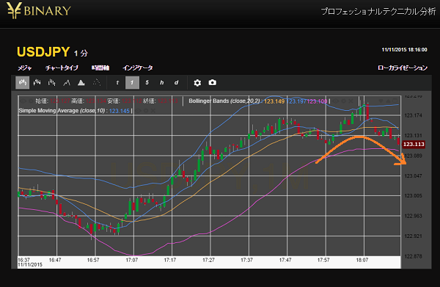Screen dimensions: 440x287
Task: Click the current price tag 123.113
Action: [414, 144]
